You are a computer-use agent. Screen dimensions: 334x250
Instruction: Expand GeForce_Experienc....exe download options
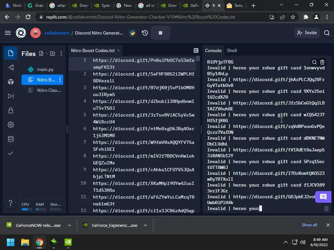coord(145,225)
